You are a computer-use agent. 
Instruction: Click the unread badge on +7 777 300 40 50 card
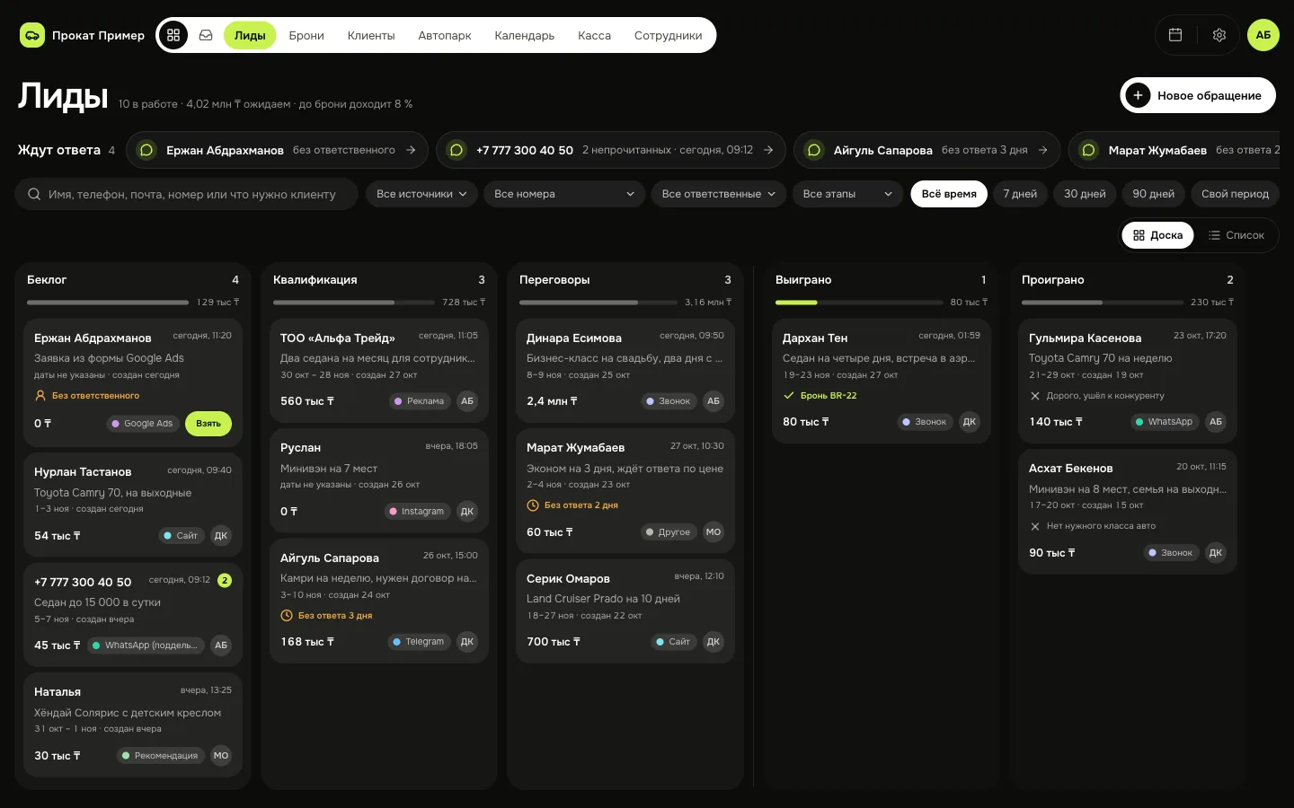tap(225, 580)
